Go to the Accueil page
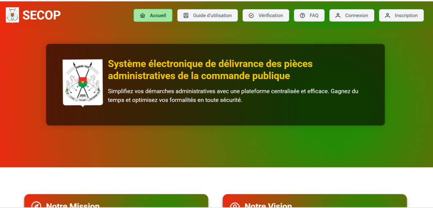 coord(157,16)
